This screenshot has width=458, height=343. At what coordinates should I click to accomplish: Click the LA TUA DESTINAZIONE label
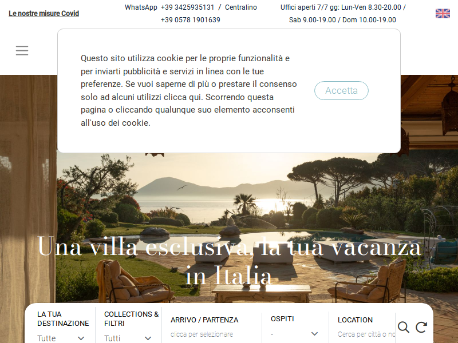[63, 319]
